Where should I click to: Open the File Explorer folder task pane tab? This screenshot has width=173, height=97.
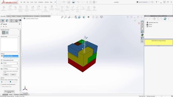click(142, 29)
